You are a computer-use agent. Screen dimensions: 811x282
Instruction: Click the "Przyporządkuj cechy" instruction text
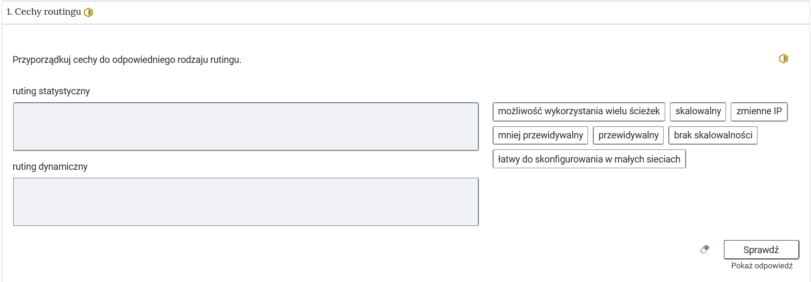[127, 60]
